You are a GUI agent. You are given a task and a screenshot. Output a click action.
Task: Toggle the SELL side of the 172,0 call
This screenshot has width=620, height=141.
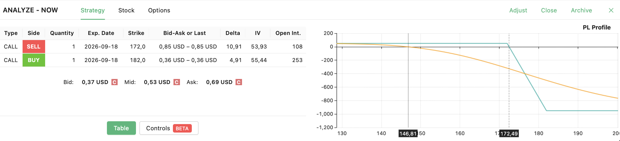point(34,47)
